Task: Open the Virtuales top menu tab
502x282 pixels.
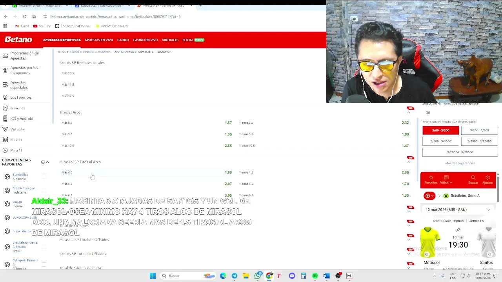Action: (170, 40)
